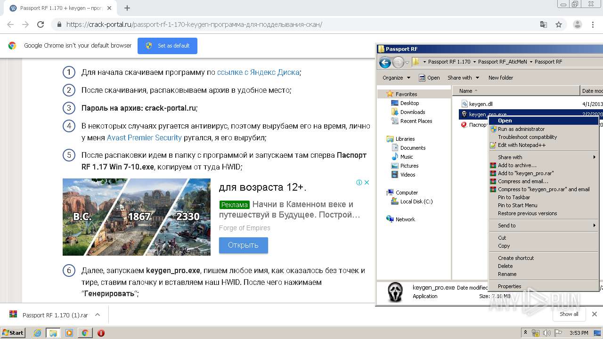This screenshot has width=603, height=339.
Task: Choose Compress and email...
Action: 543,181
